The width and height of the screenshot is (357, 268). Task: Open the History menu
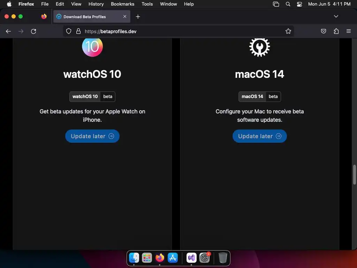coord(96,4)
